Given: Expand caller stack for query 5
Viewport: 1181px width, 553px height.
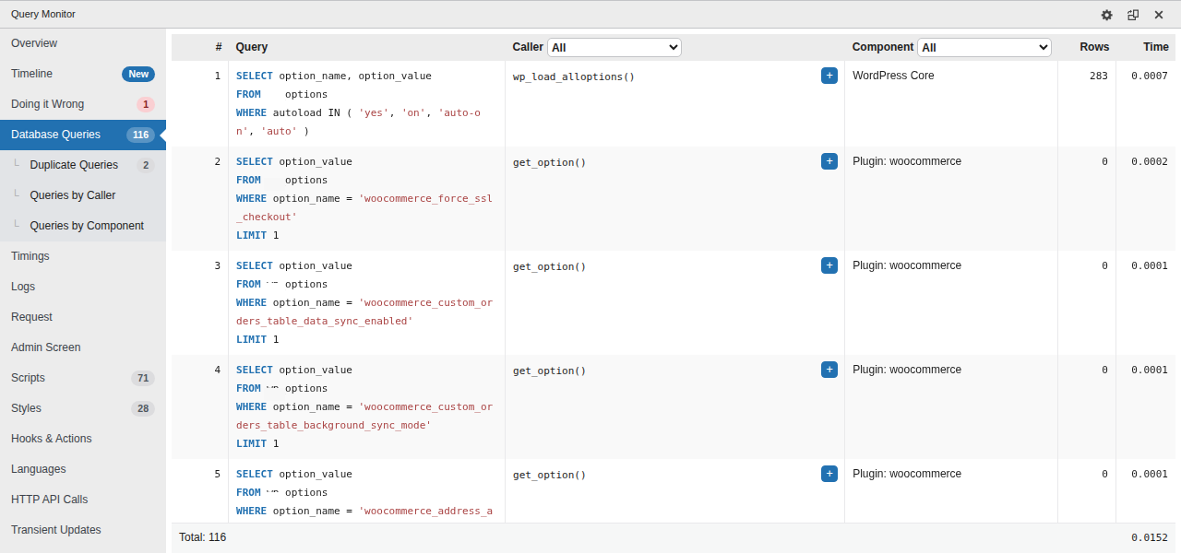Looking at the screenshot, I should [829, 474].
